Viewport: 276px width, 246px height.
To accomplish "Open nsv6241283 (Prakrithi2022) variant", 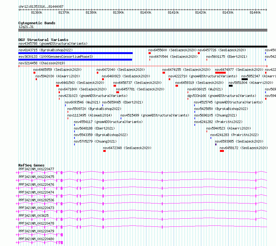I will (235, 135).
